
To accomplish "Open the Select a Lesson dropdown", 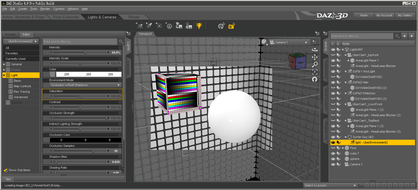I will [330, 185].
